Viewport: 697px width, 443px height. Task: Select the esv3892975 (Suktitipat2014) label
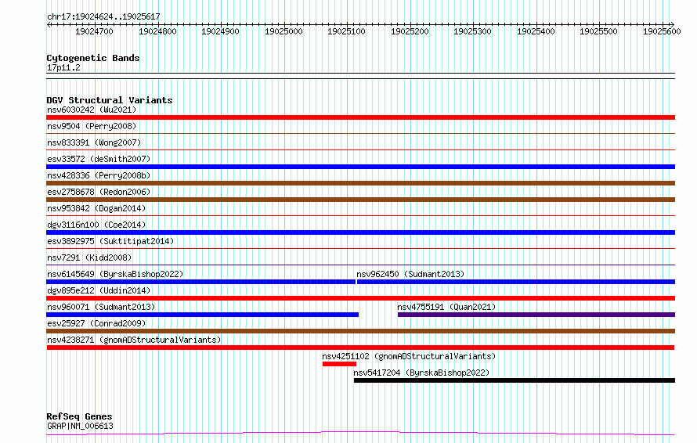pos(110,241)
